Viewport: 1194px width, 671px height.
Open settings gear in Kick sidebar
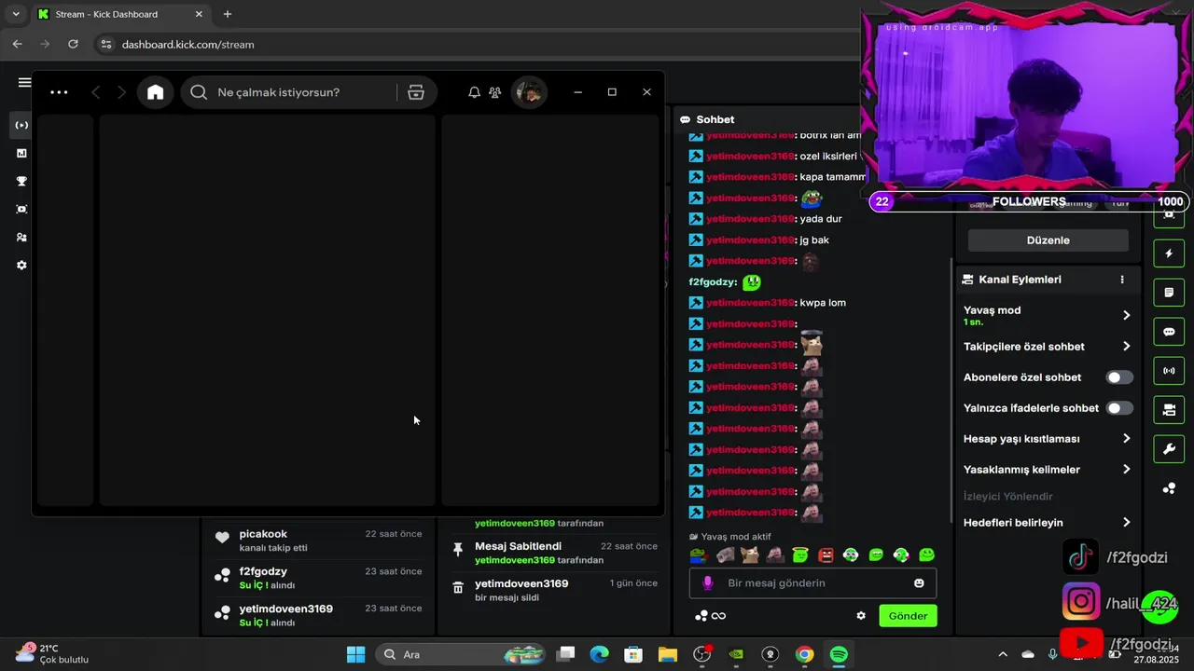[21, 265]
